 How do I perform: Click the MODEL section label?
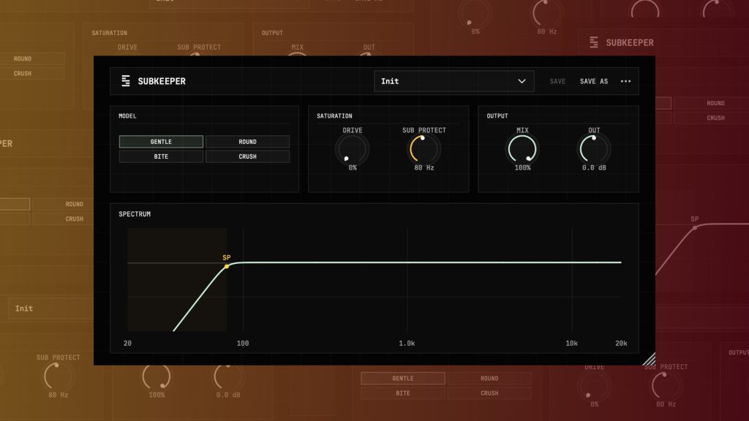coord(127,116)
